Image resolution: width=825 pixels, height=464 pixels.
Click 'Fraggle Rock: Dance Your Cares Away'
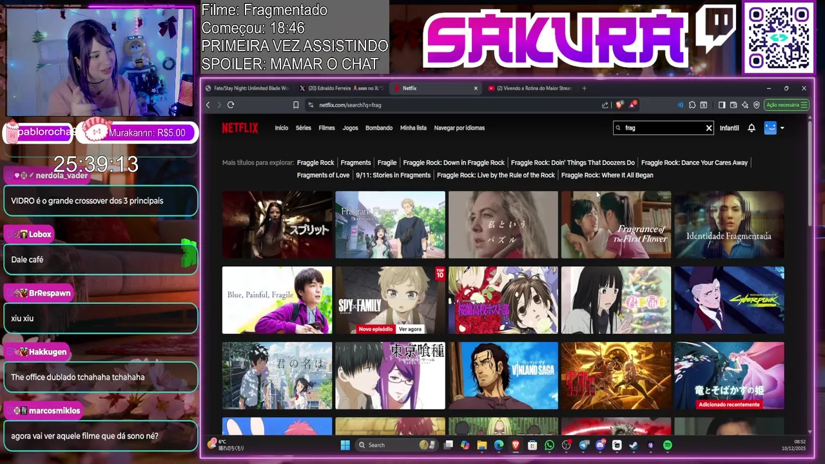coord(694,162)
